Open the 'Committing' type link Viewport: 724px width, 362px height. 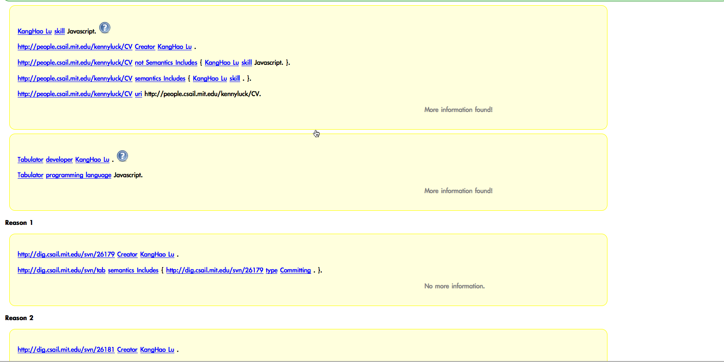(295, 270)
